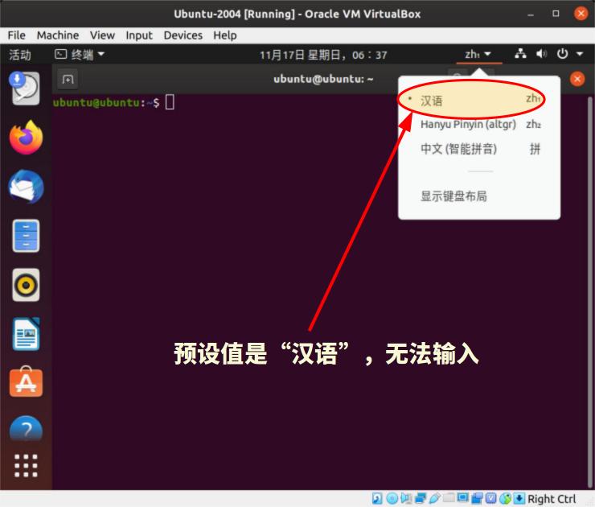Open VirtualBox Help menu

point(224,35)
